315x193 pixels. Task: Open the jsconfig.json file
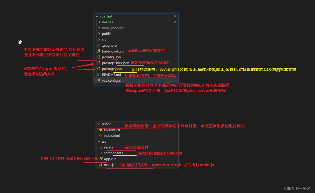click(x=111, y=57)
